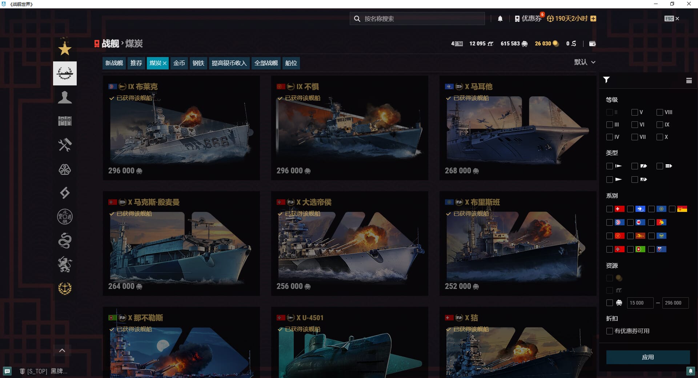
Task: Select the crossed hammer and wrench icon
Action: 65,145
